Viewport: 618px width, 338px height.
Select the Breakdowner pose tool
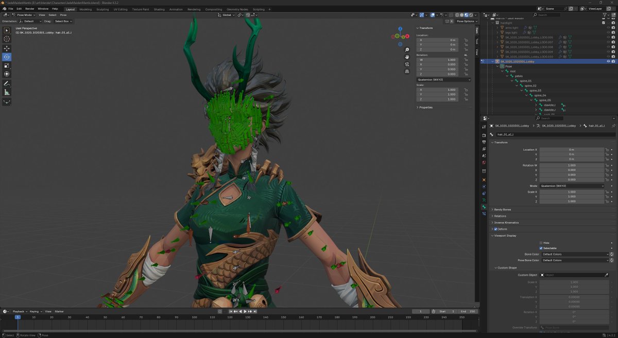[x=7, y=102]
